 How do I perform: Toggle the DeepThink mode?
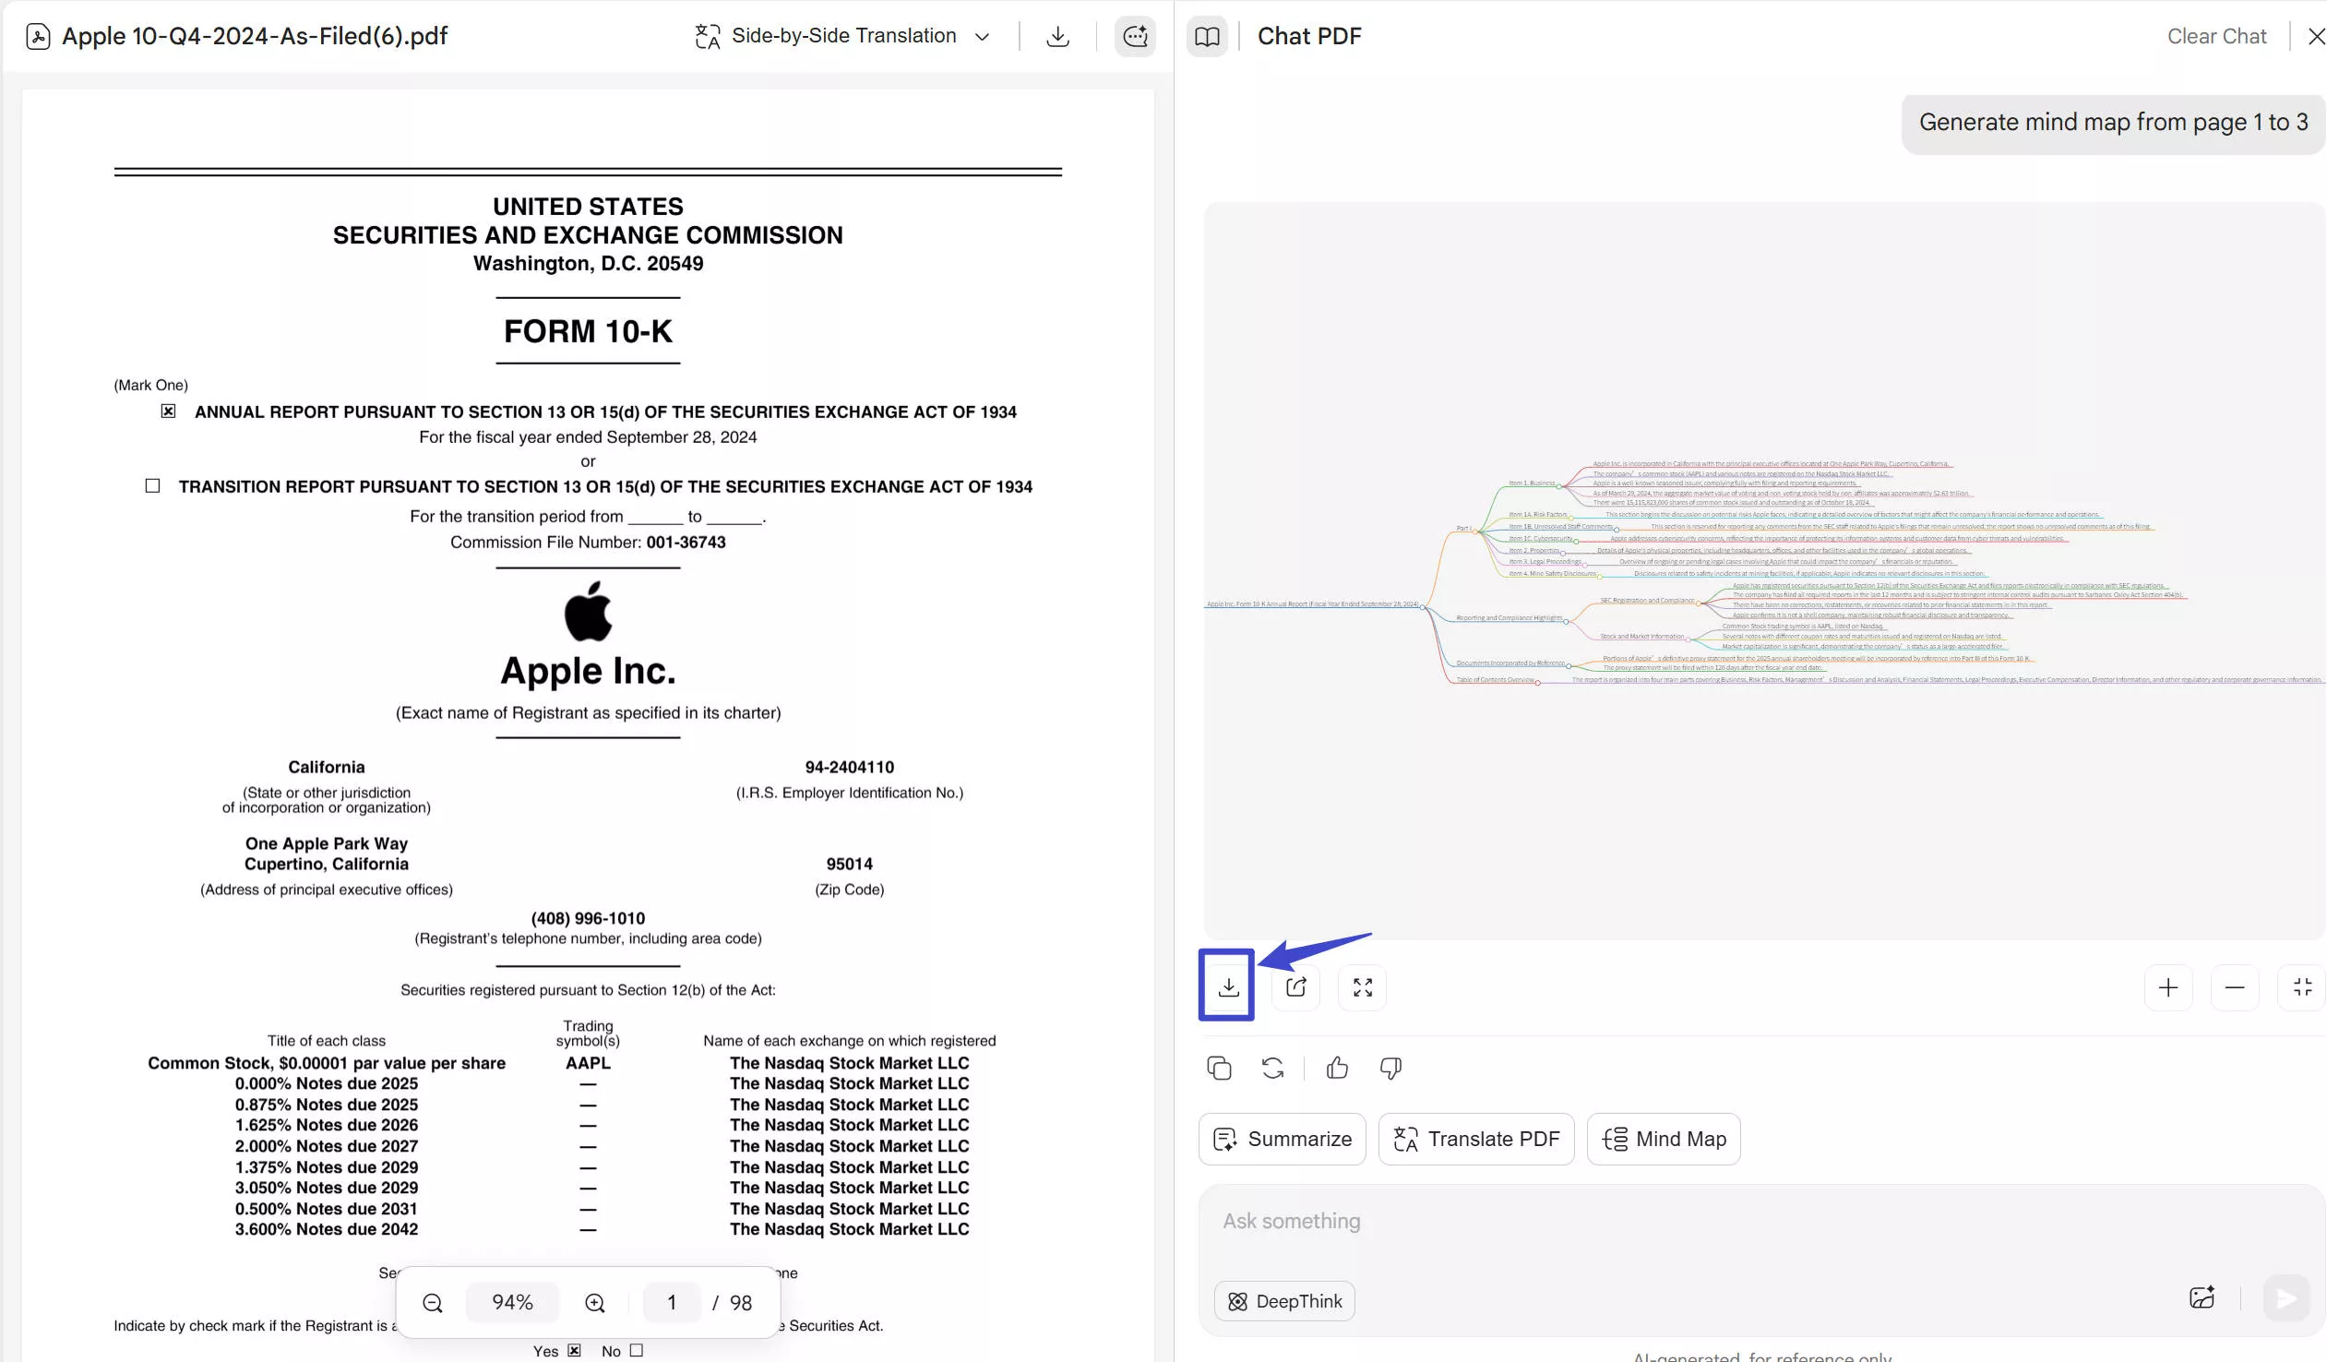[1283, 1300]
